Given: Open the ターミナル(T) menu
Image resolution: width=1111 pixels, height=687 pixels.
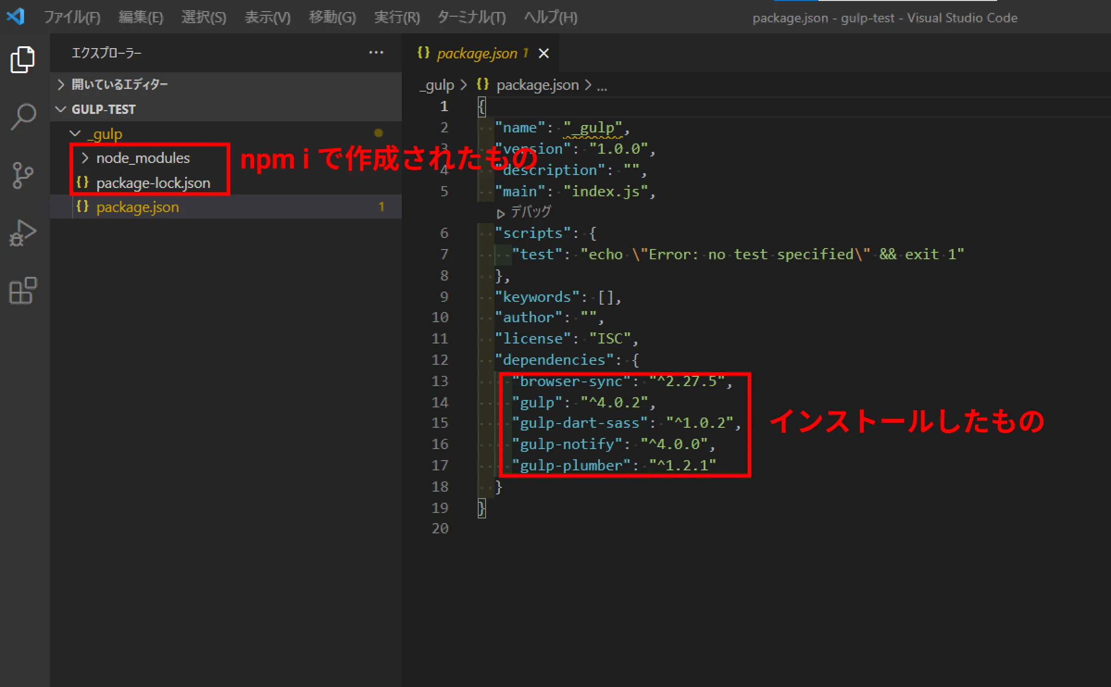Looking at the screenshot, I should tap(472, 18).
